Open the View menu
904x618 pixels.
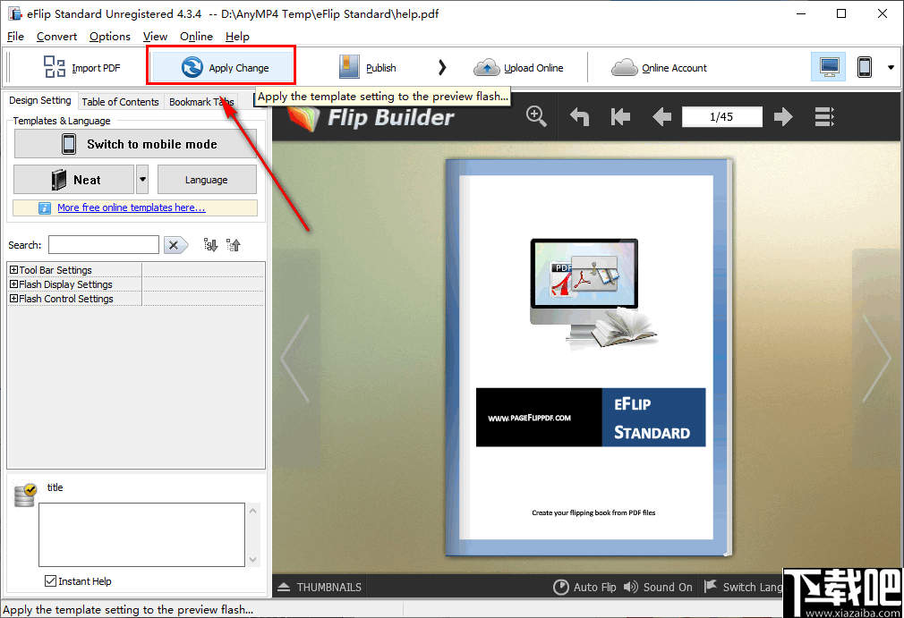pos(155,37)
